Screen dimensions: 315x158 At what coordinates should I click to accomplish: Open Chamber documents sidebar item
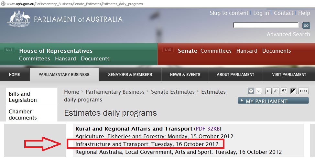pyautogui.click(x=32, y=114)
